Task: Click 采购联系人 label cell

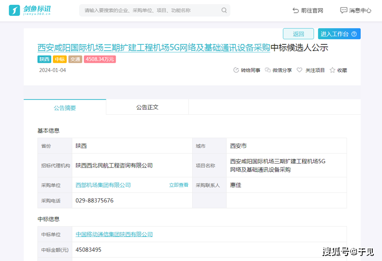Action: tap(209, 185)
